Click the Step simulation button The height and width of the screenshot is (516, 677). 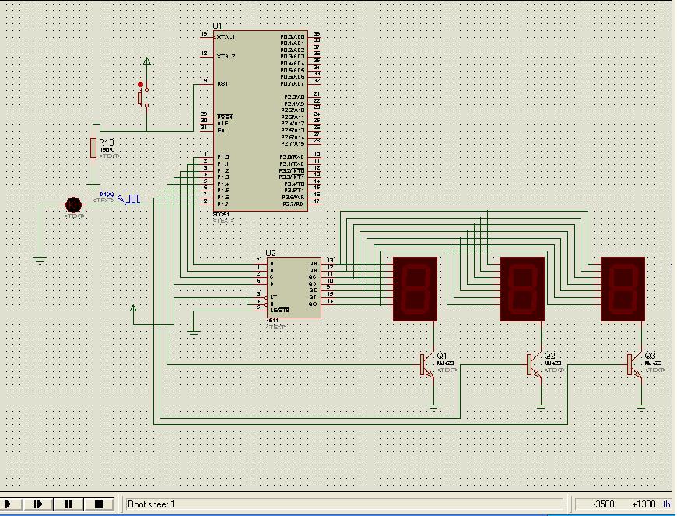[x=38, y=504]
